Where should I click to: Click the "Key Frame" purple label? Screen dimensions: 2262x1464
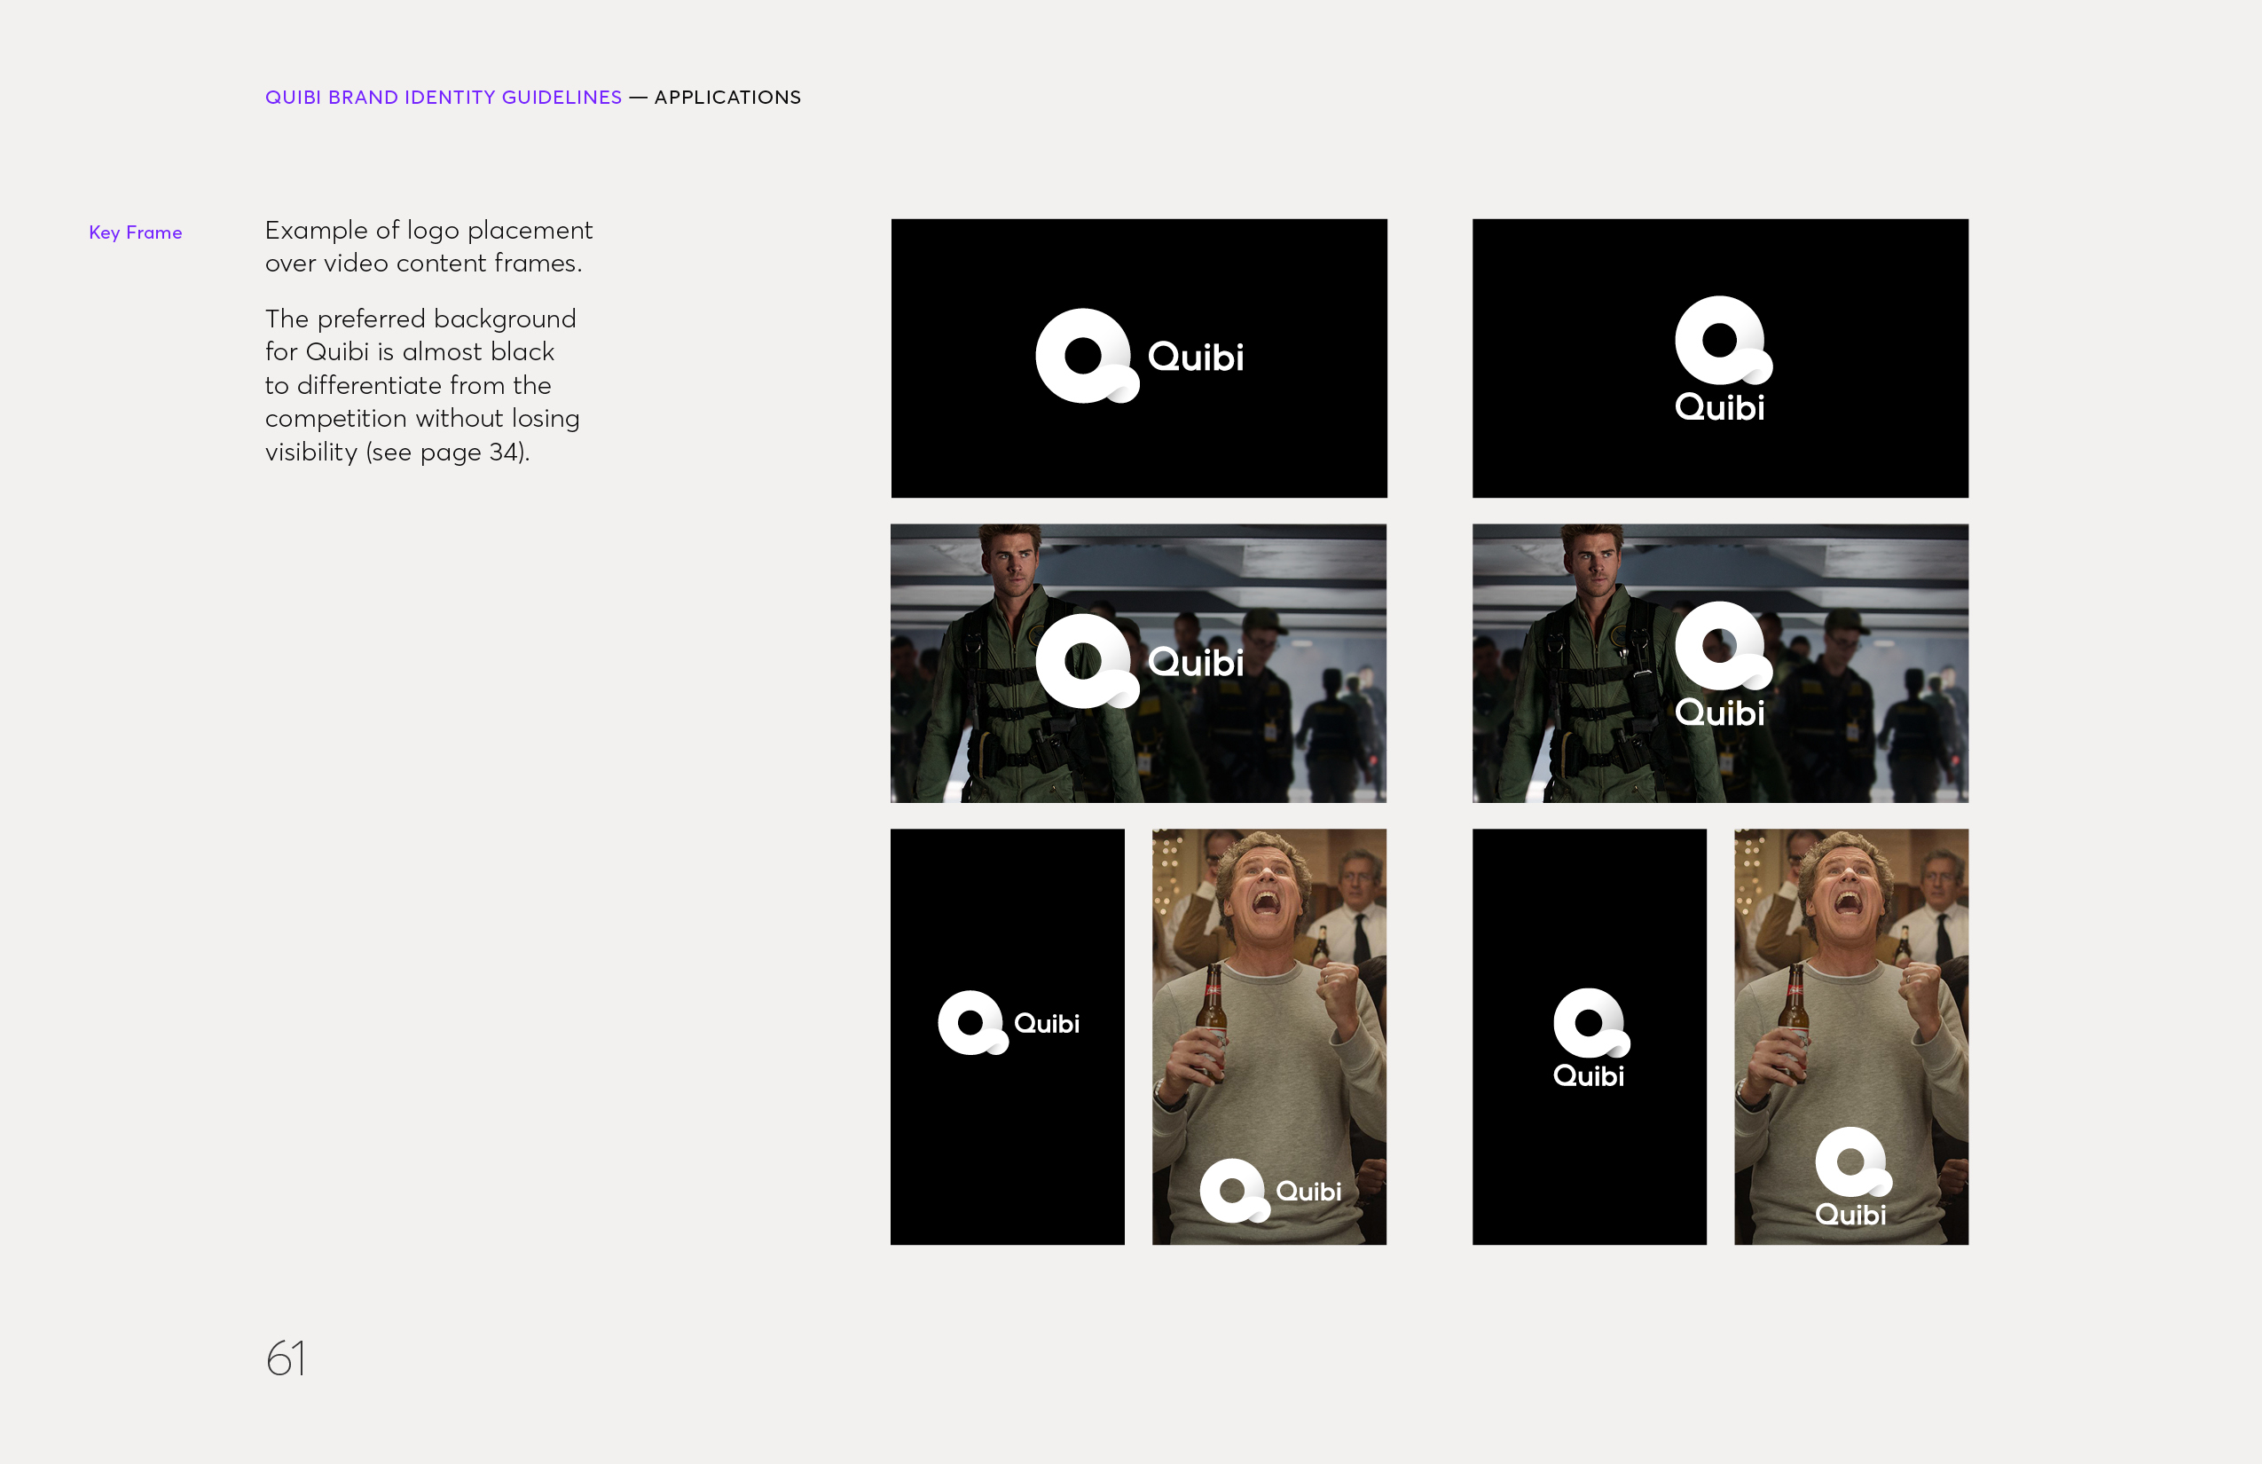tap(135, 232)
